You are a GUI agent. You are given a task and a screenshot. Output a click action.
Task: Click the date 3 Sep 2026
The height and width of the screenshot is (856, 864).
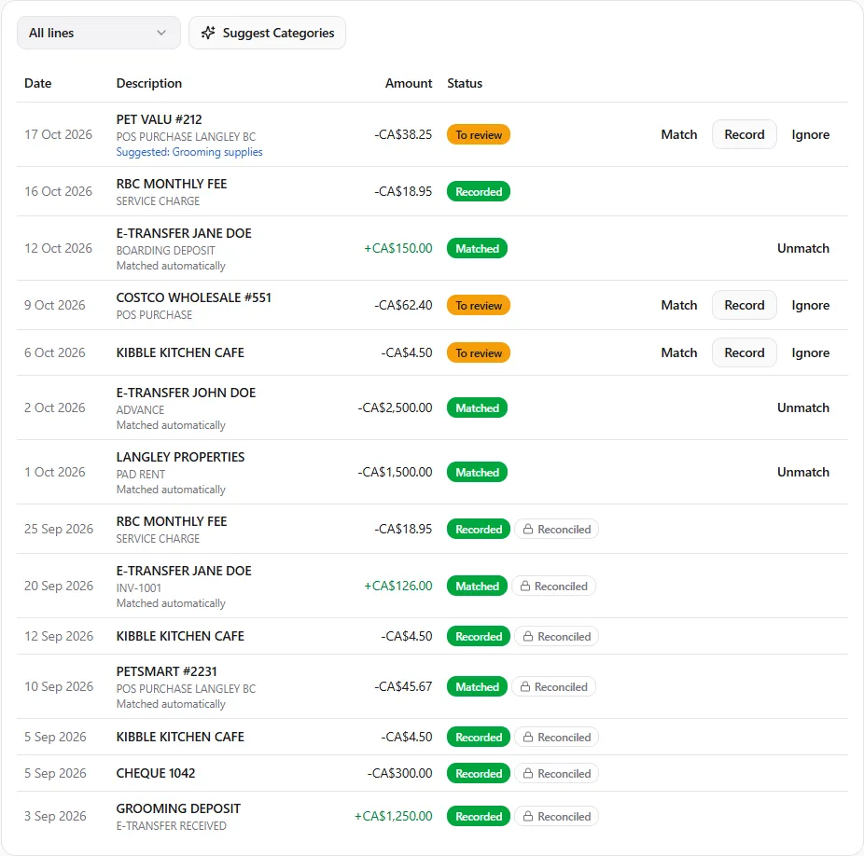(55, 816)
